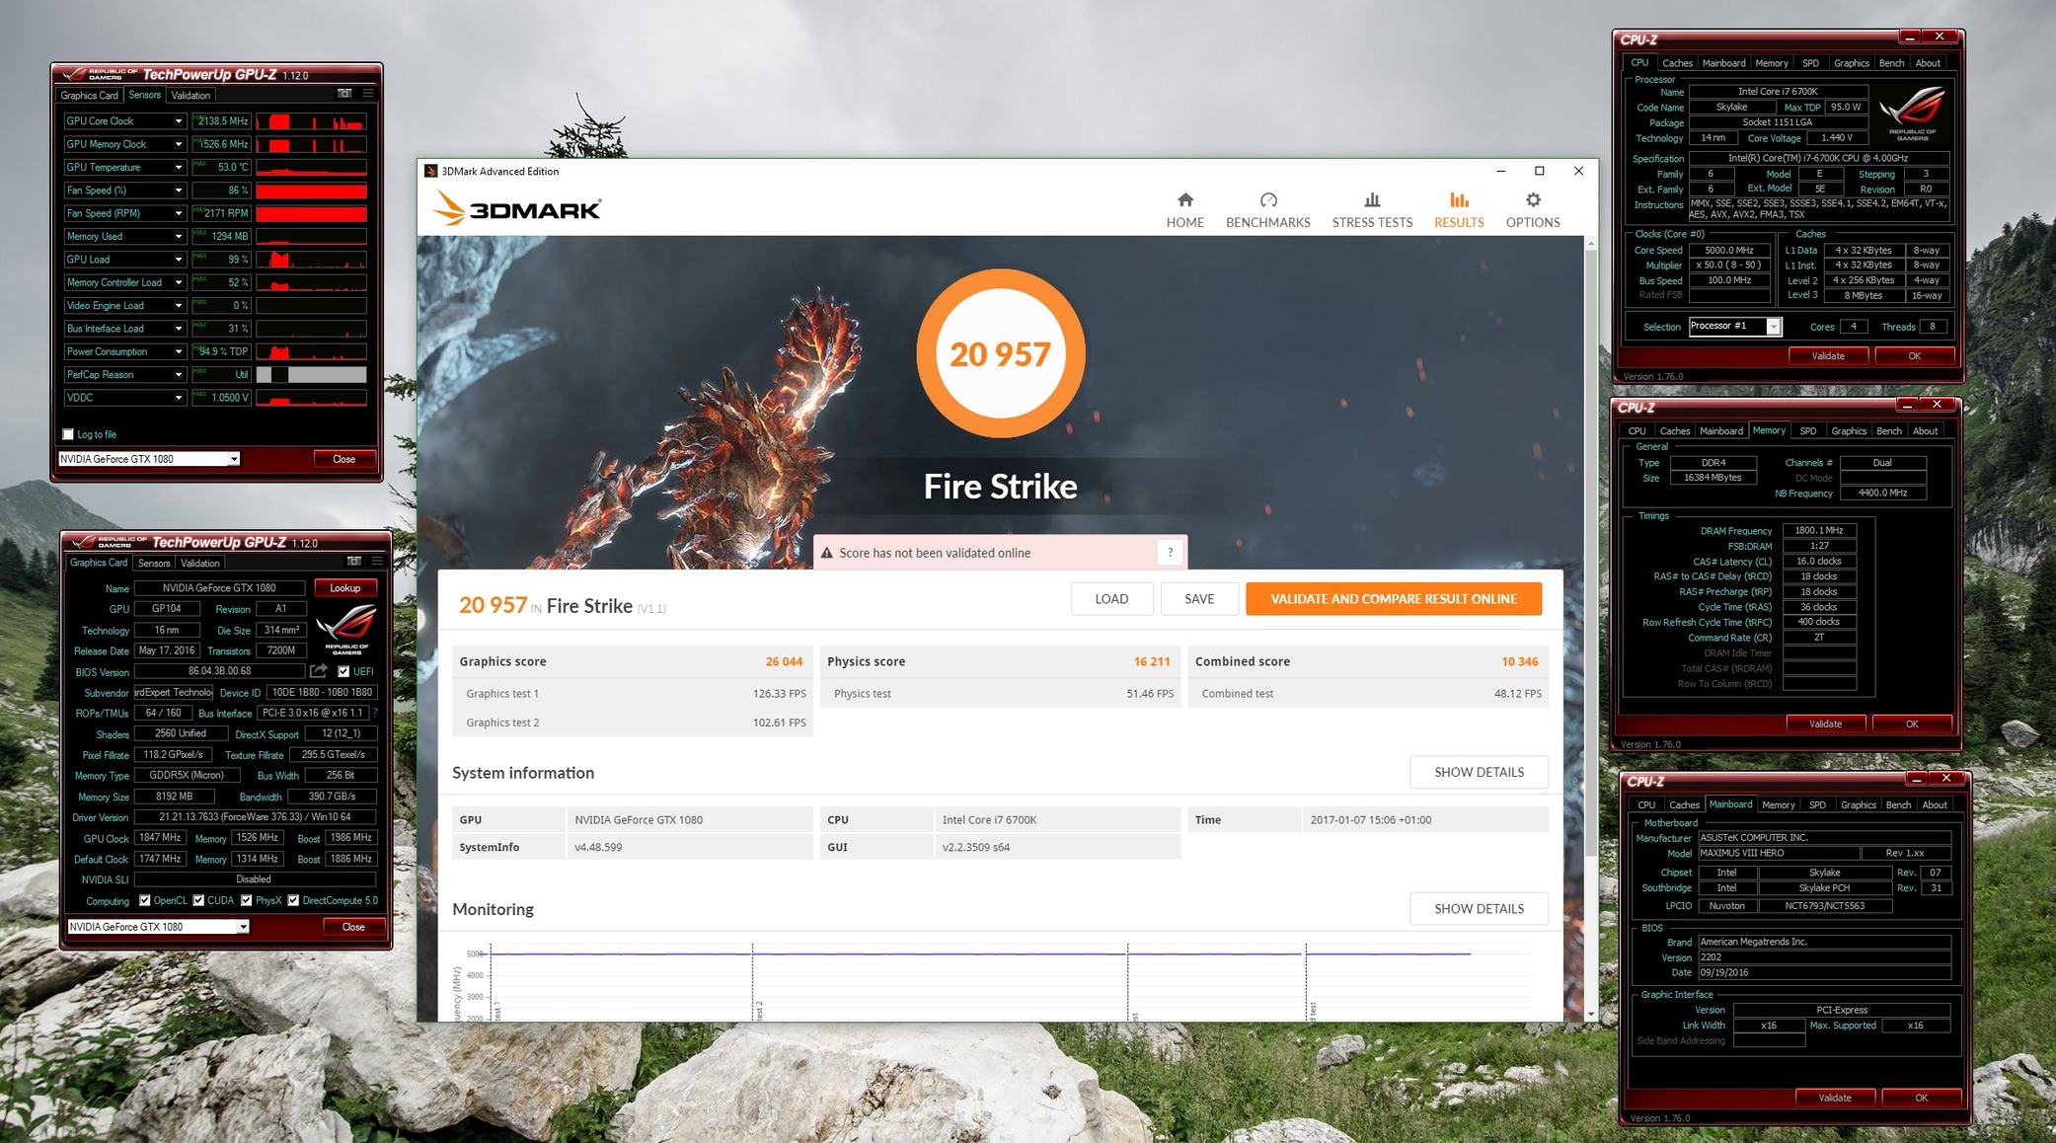Expand the Memory Used sensor dropdown
The height and width of the screenshot is (1143, 2056).
point(179,237)
